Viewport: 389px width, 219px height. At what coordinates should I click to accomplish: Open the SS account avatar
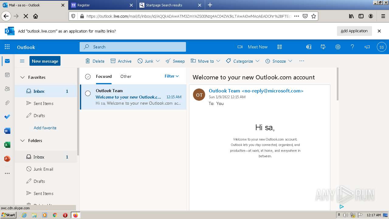[x=381, y=47]
